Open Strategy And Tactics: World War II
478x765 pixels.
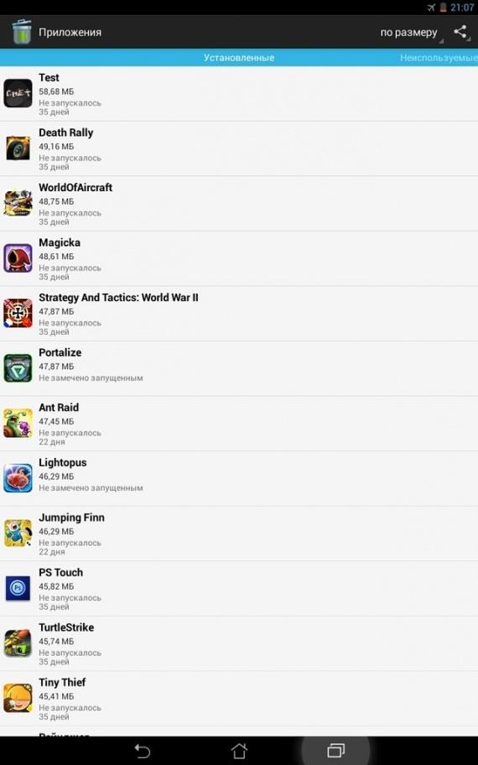coord(239,314)
